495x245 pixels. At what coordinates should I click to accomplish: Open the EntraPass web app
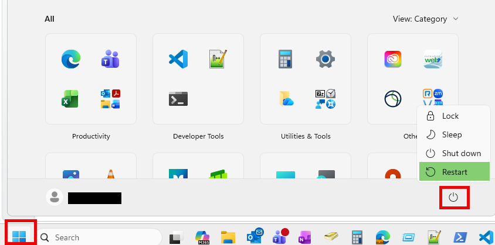coord(433,59)
